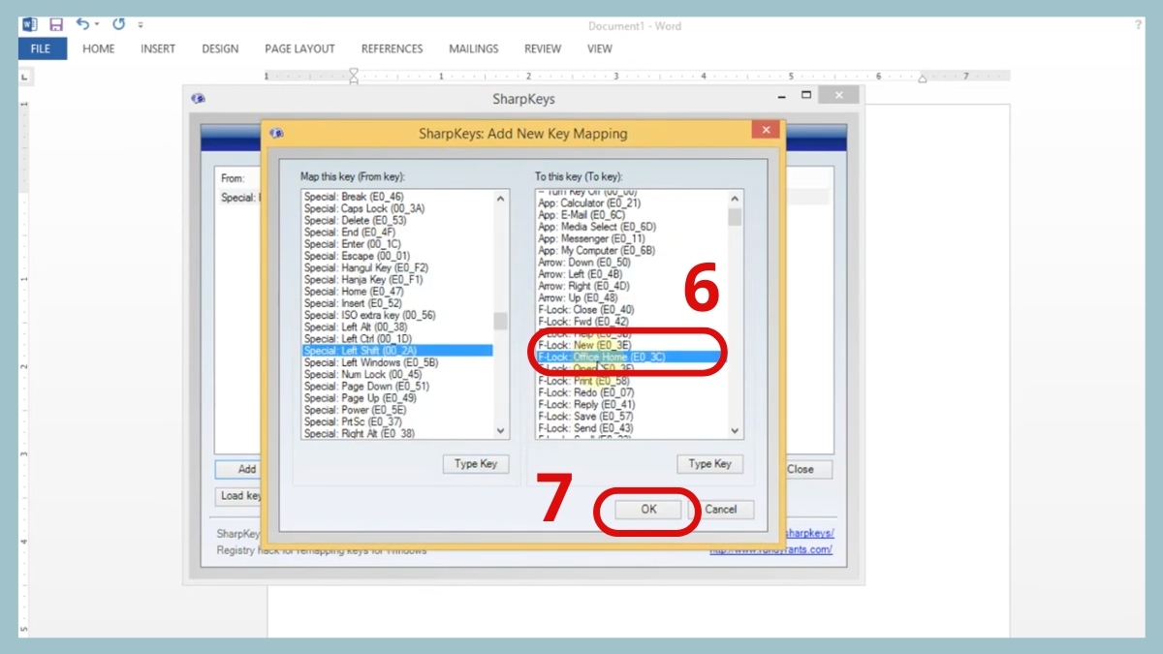Maximize the SharpKeys main window
The height and width of the screenshot is (654, 1163).
805,95
